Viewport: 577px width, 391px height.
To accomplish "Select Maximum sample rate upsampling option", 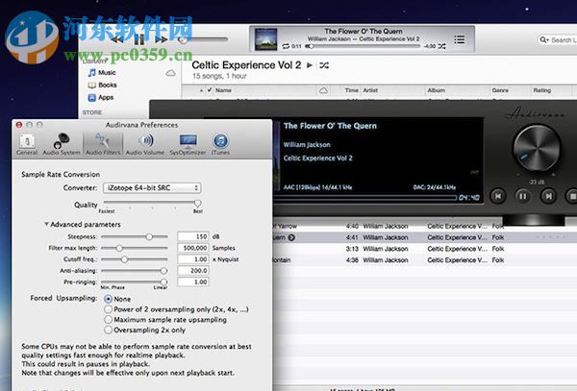I will point(108,319).
